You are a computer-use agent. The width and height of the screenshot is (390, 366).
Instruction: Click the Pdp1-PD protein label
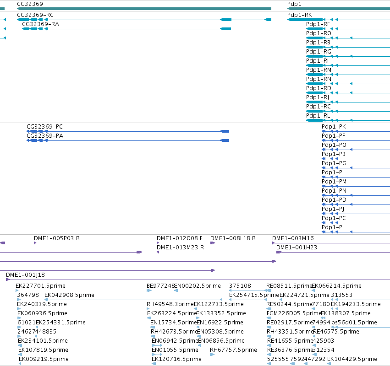point(334,200)
